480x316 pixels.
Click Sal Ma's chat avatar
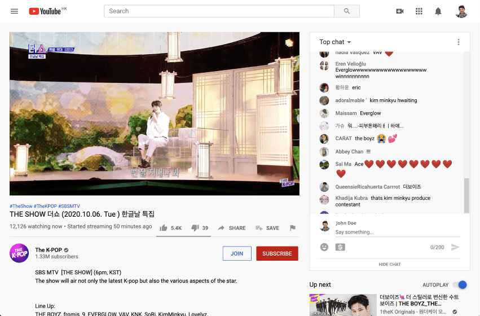324,164
